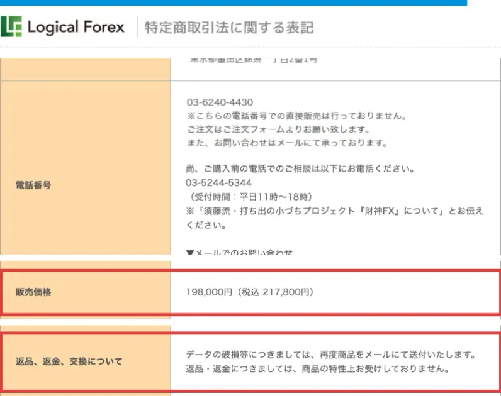Select the line こちらの電話番号での直接販売は行っておりません
This screenshot has height=396, width=501.
click(297, 116)
